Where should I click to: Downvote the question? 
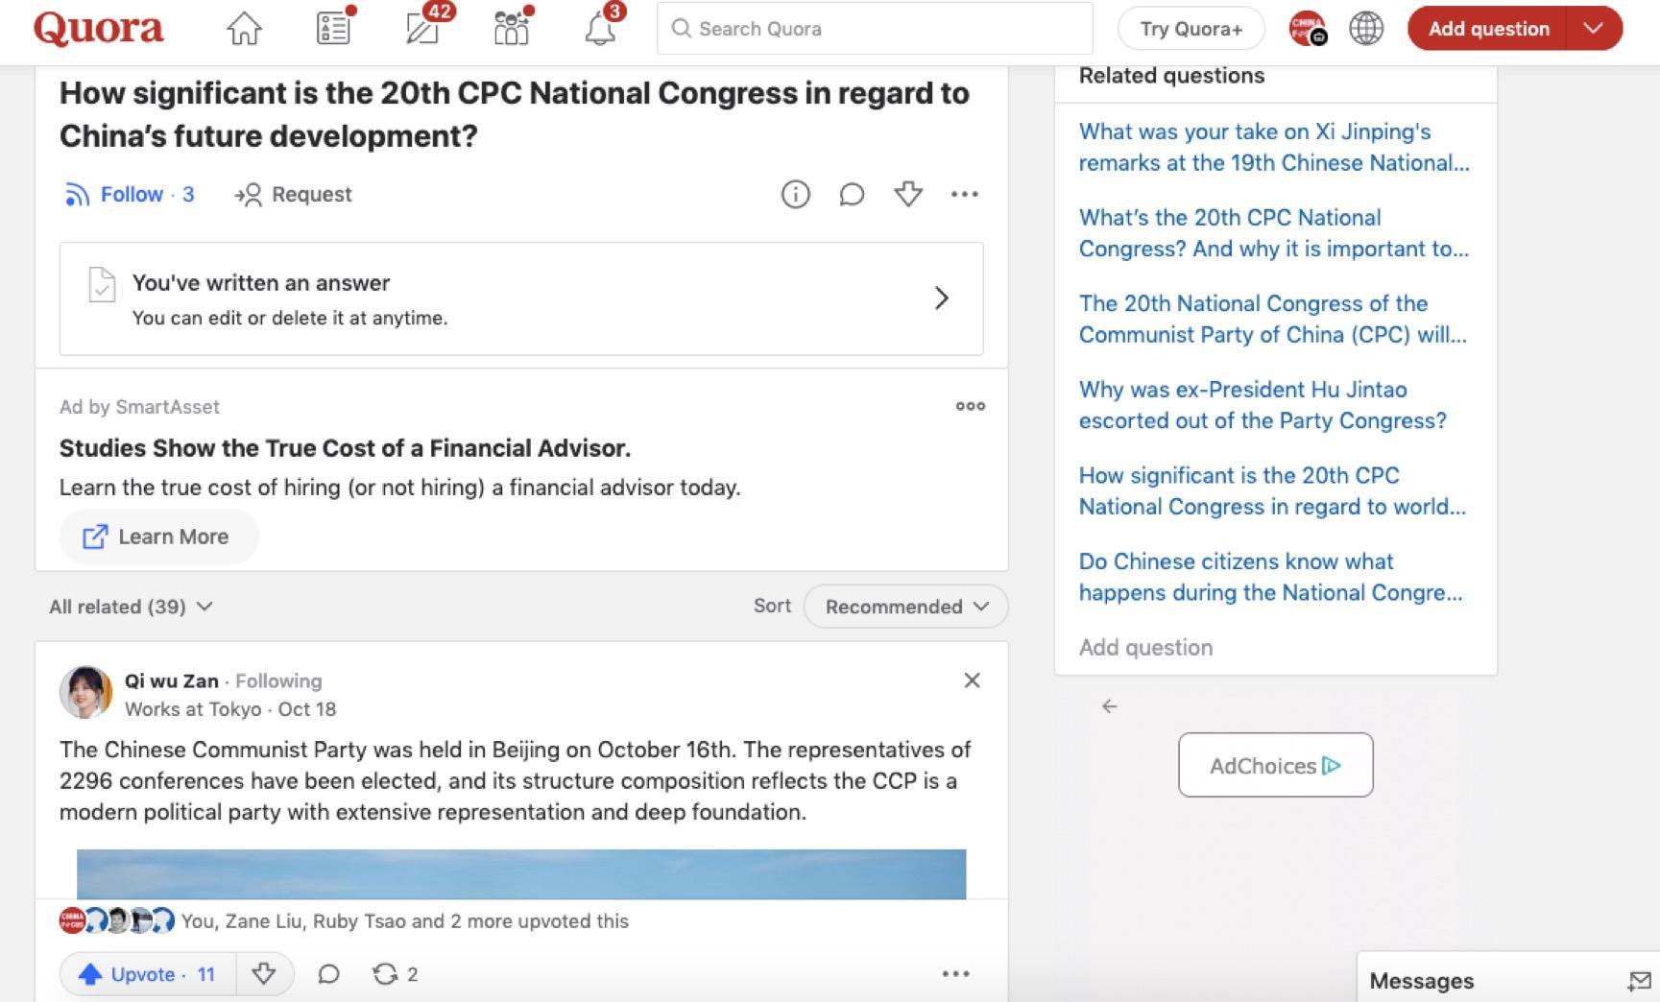(908, 195)
